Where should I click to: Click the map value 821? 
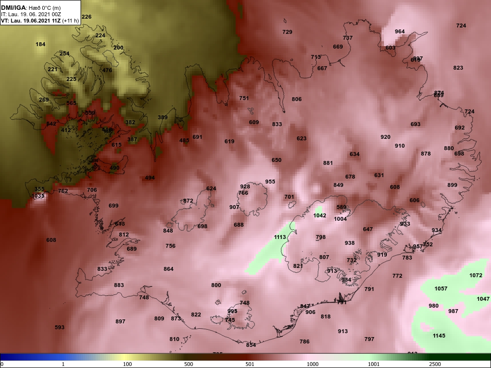click(298, 265)
